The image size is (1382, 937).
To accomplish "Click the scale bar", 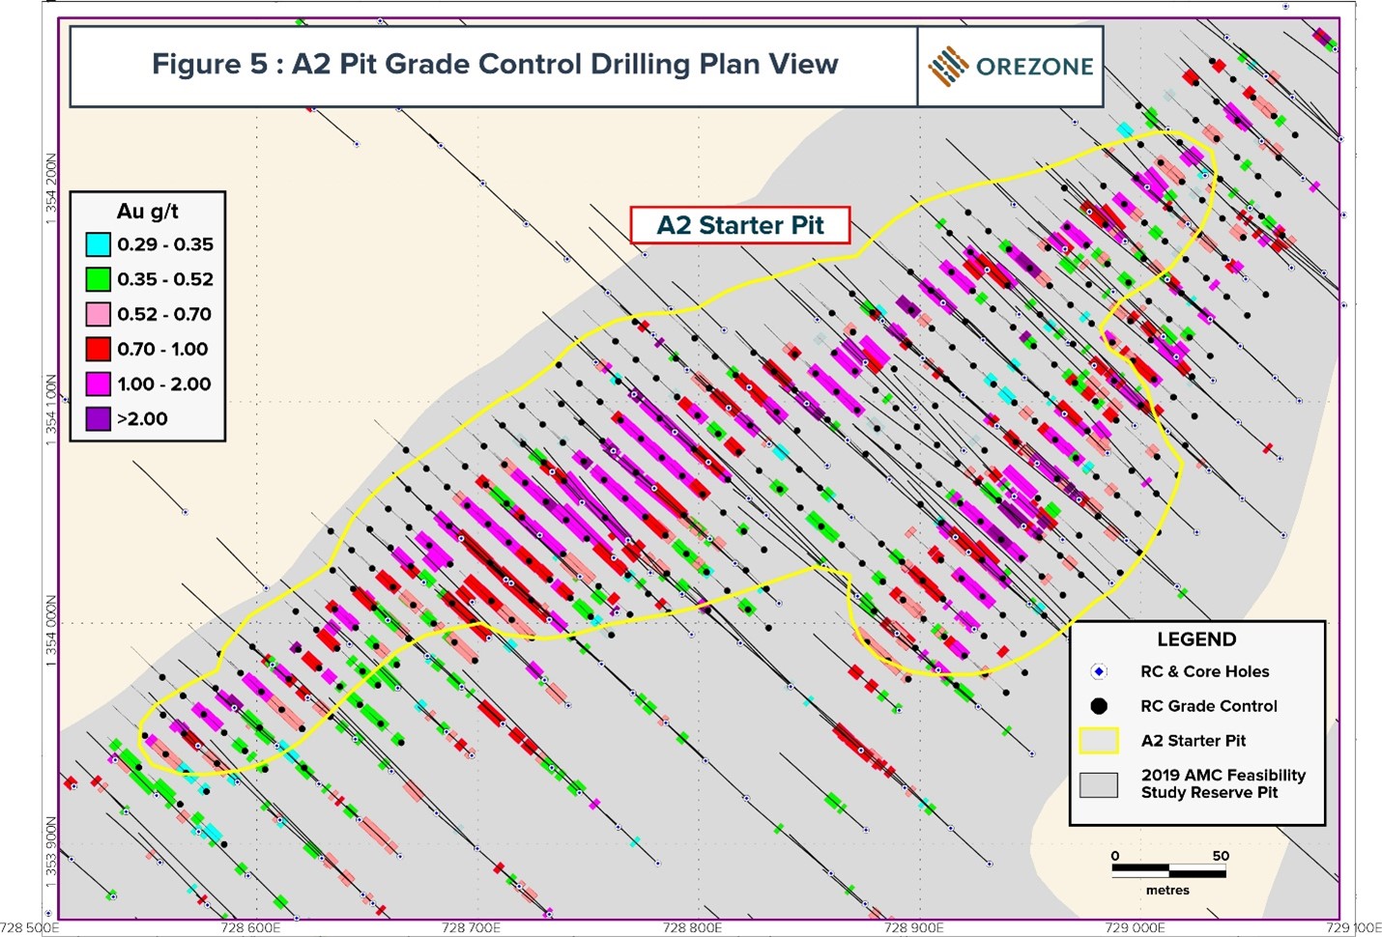I will pos(1168,868).
